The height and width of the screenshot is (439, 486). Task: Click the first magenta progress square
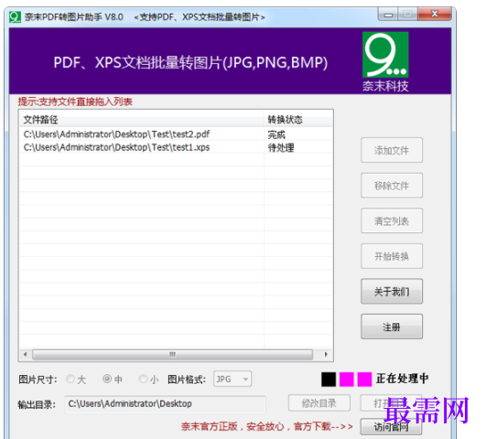tap(347, 380)
